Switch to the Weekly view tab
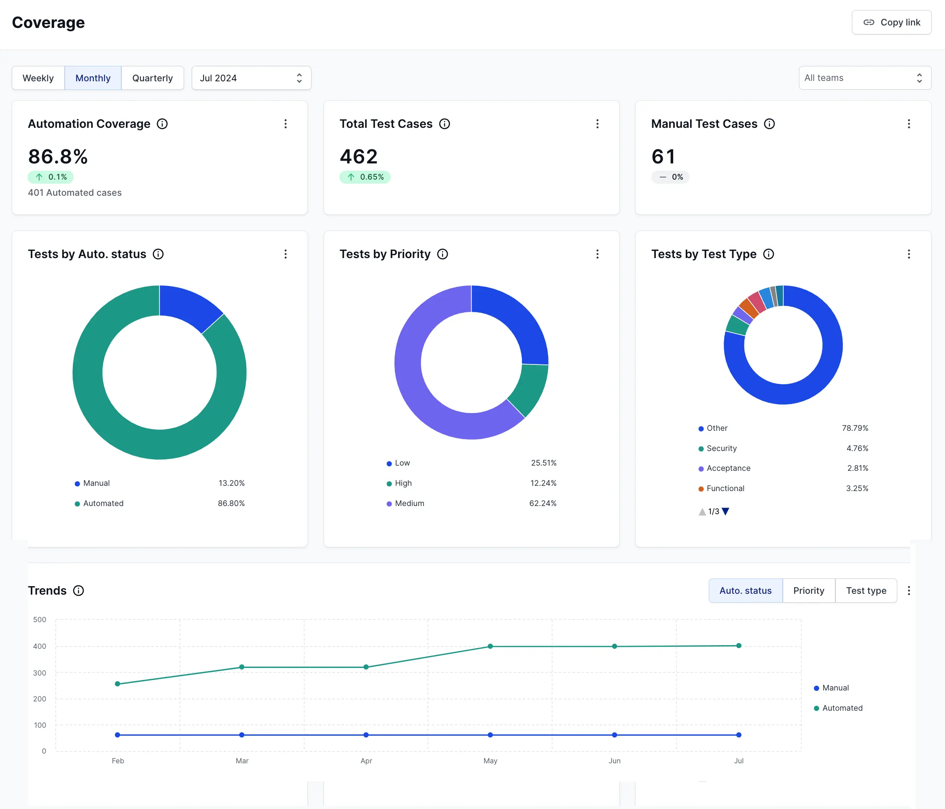Screen dimensions: 945x809 38,78
